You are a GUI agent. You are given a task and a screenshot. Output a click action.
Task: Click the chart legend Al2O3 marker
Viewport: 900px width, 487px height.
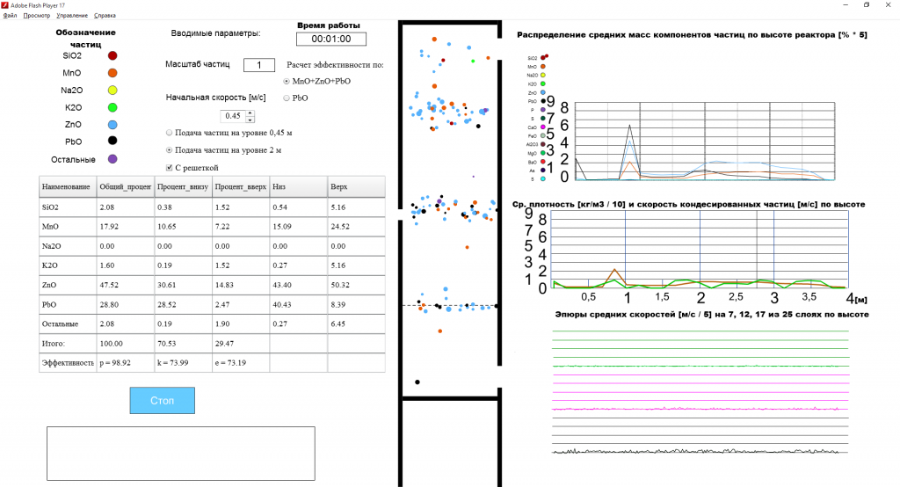pos(543,144)
